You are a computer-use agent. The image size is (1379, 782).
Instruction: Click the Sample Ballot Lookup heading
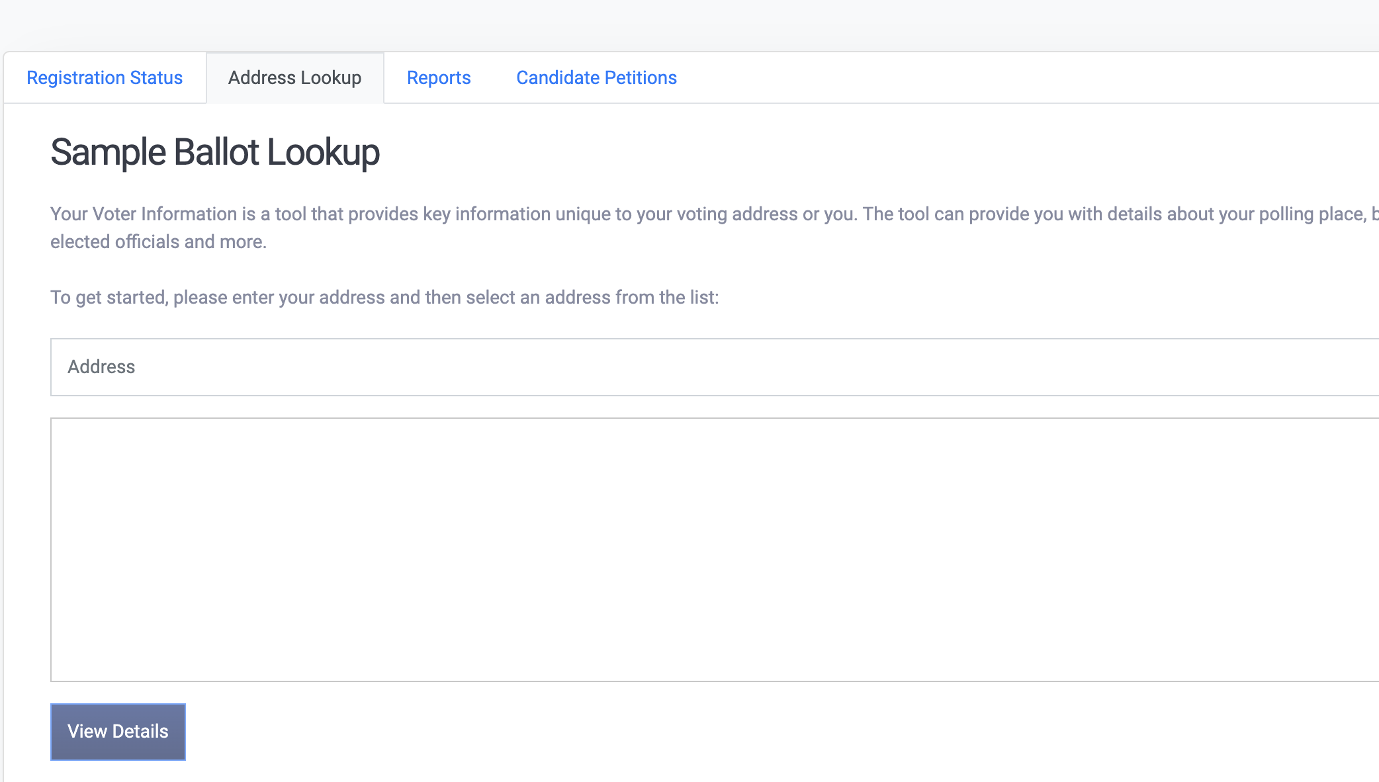[x=215, y=152]
